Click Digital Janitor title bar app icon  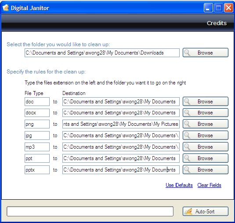point(6,7)
